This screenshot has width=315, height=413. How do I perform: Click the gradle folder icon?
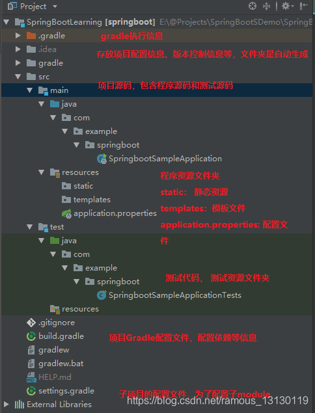(x=31, y=62)
